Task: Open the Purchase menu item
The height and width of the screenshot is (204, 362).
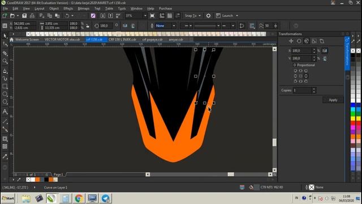Action: click(x=165, y=8)
